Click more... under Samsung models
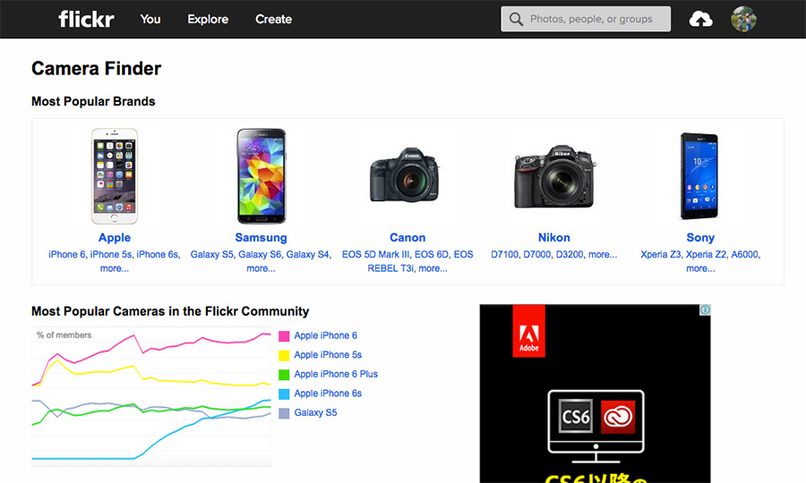Viewport: 806px width, 483px height. pyautogui.click(x=261, y=268)
